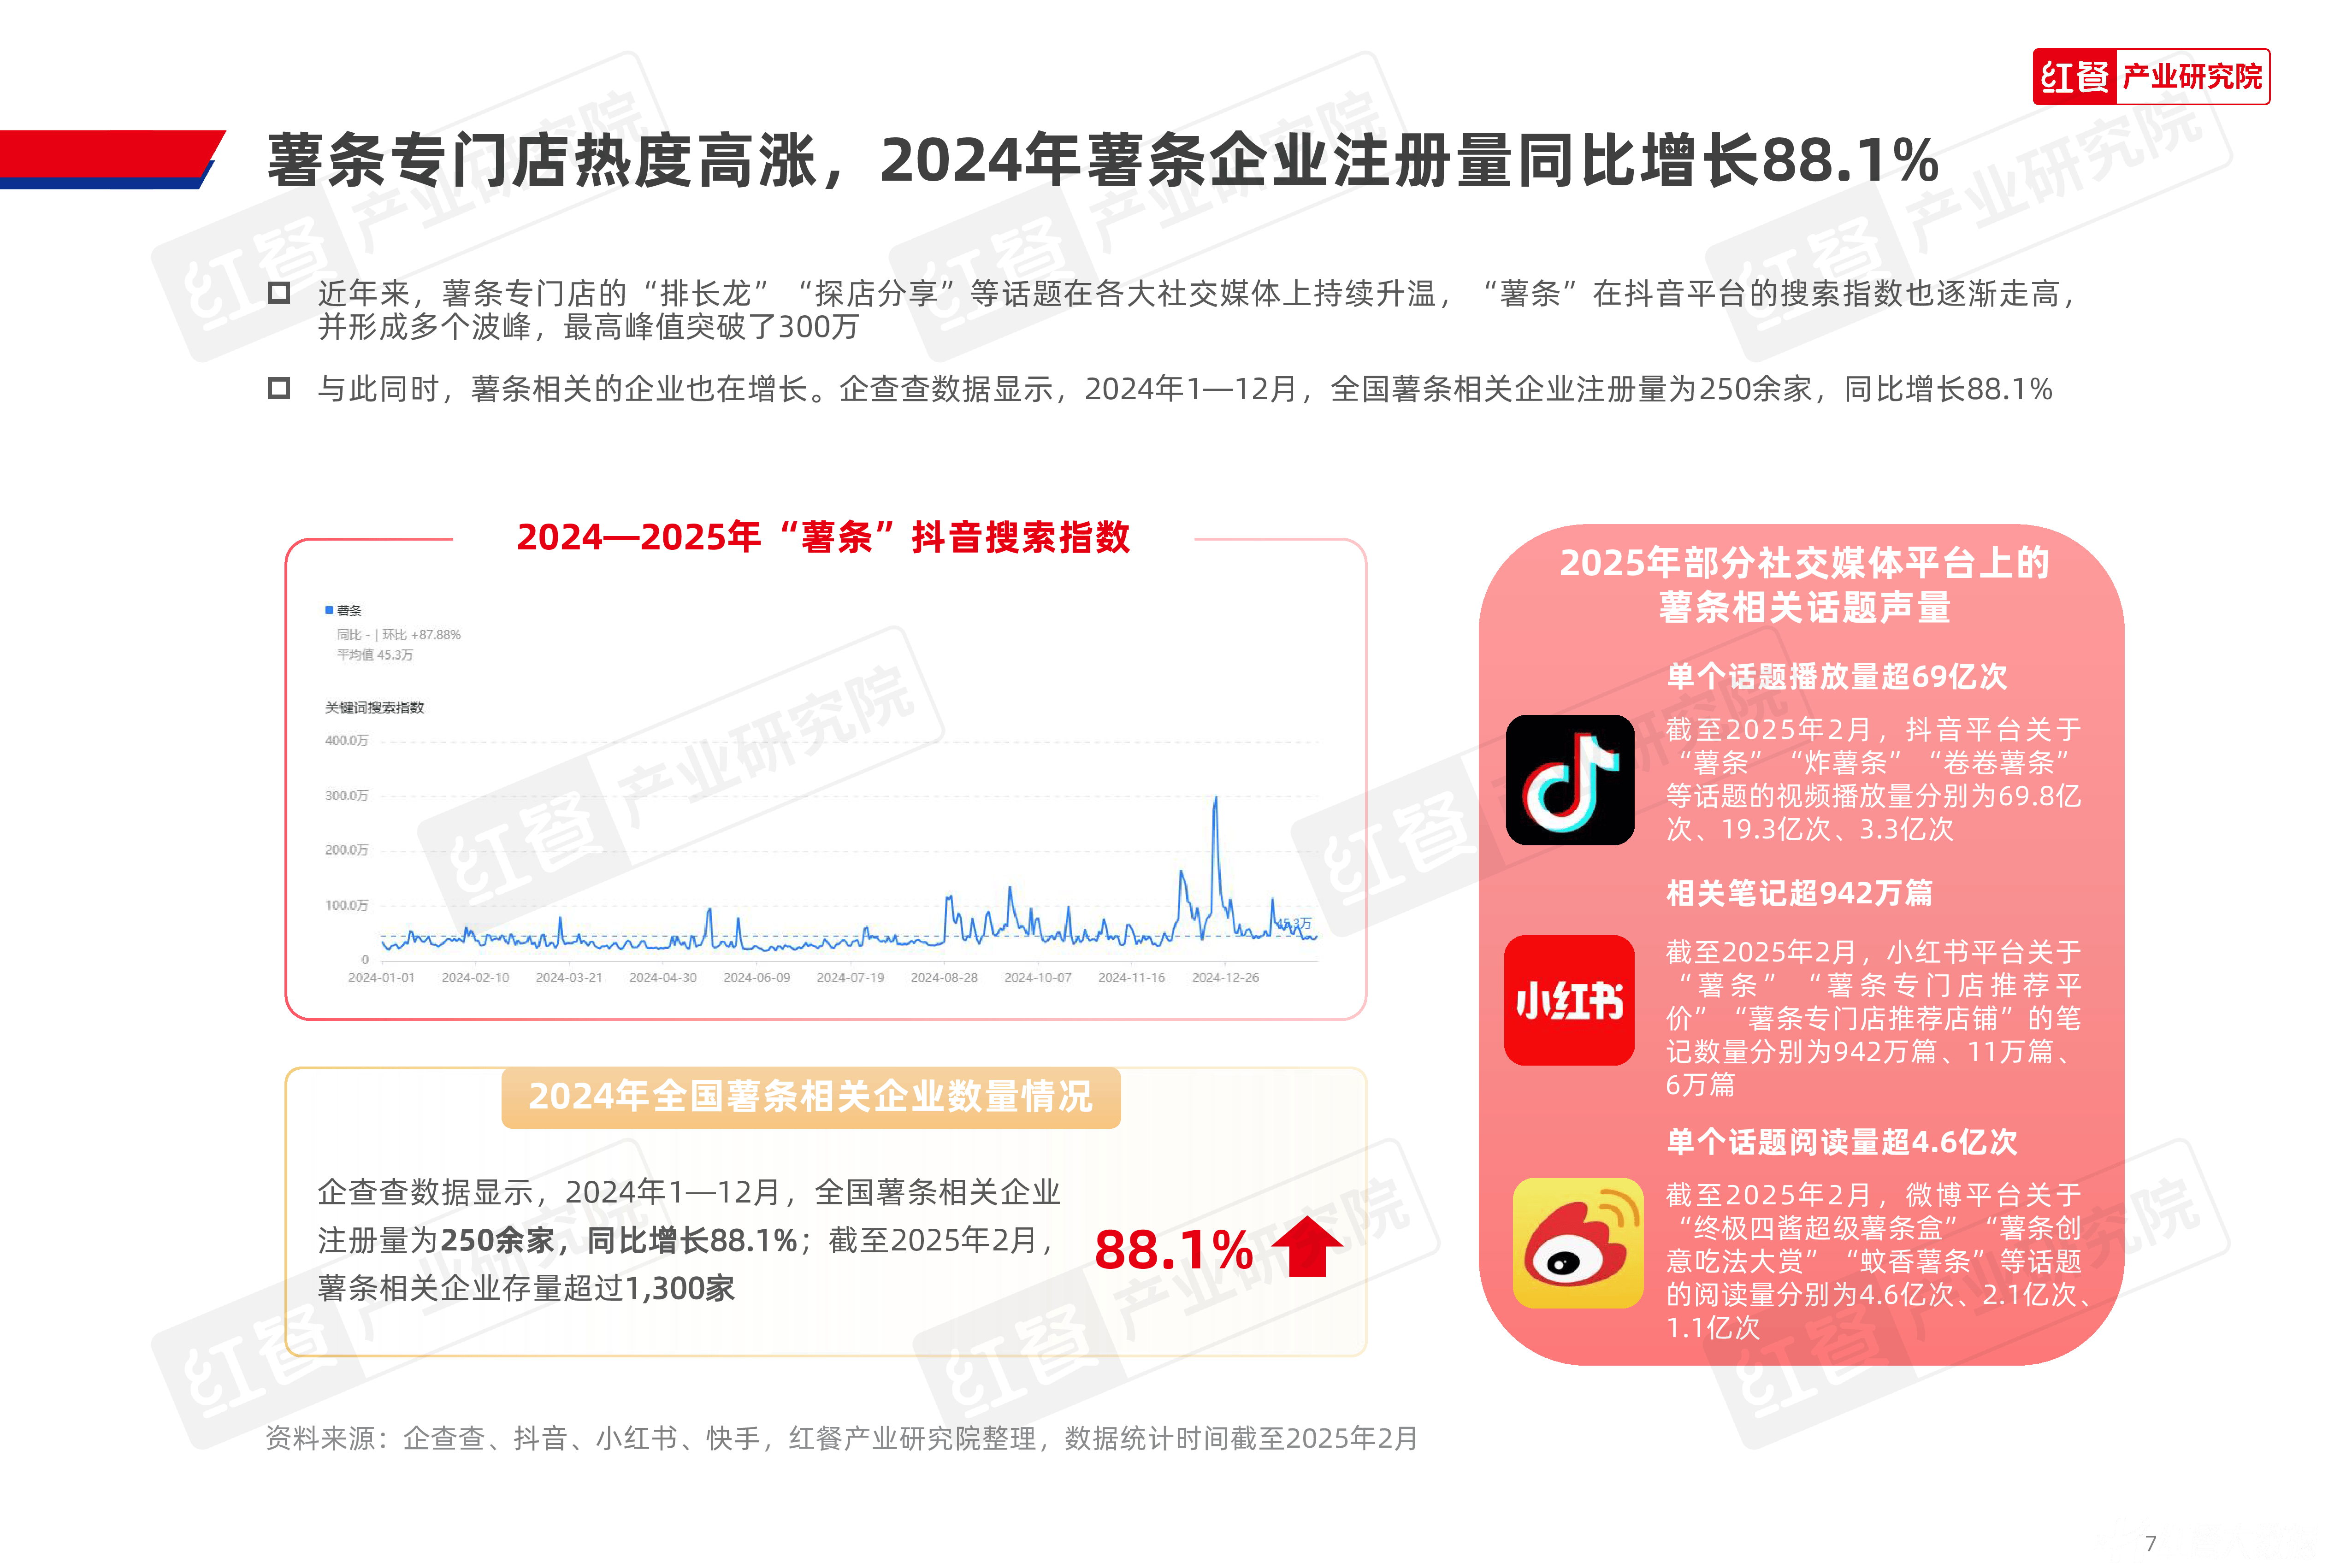This screenshot has width=2352, height=1568.
Task: Click the text 薯条相关企业存量超过1,300家
Action: [x=526, y=1288]
